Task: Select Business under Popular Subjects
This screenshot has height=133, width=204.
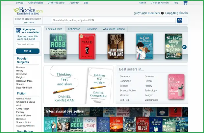Action: coord(21,67)
